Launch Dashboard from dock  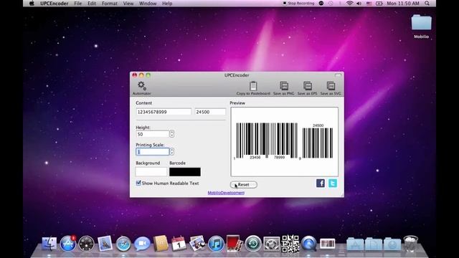[86, 244]
